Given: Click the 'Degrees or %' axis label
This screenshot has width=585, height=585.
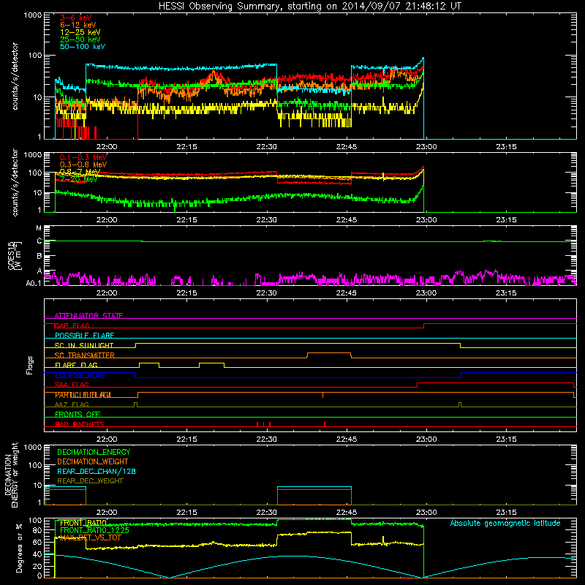Looking at the screenshot, I should (x=19, y=548).
